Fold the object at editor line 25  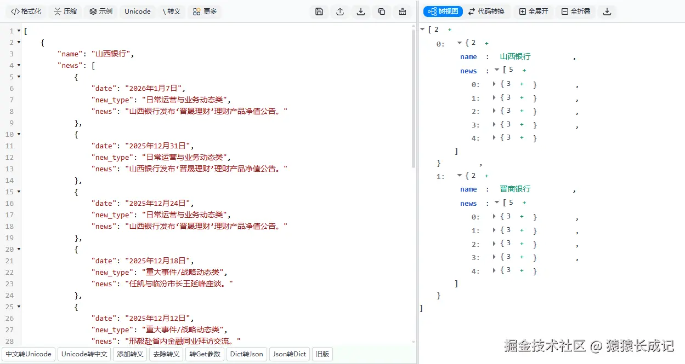(19, 307)
